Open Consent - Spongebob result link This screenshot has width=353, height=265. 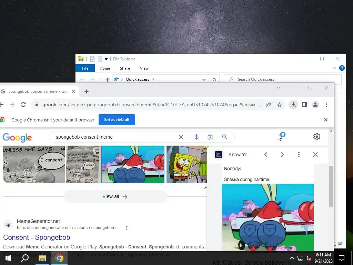pyautogui.click(x=37, y=237)
